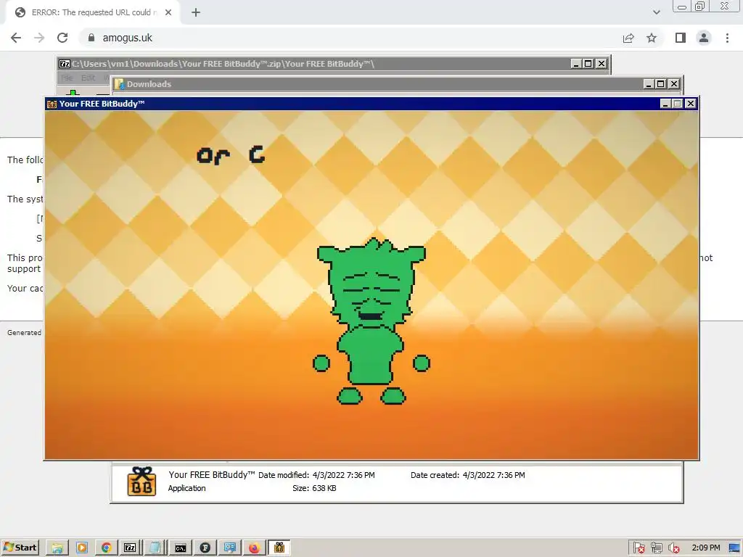Maximize the Your FREE BitBuddy window

pyautogui.click(x=678, y=103)
